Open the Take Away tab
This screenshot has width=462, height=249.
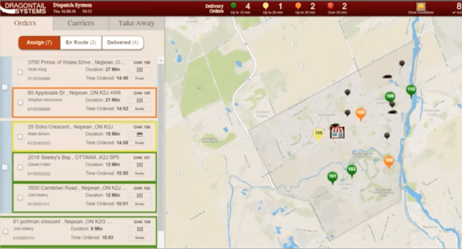(136, 23)
